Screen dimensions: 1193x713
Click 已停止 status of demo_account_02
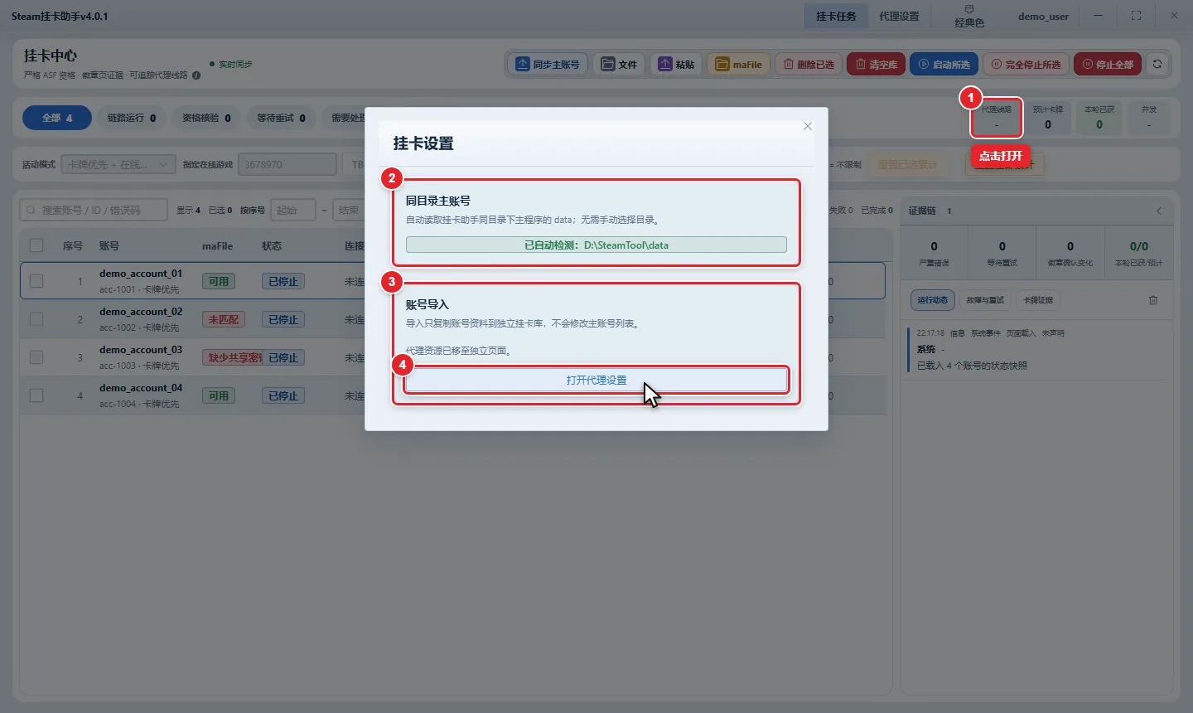pos(283,319)
